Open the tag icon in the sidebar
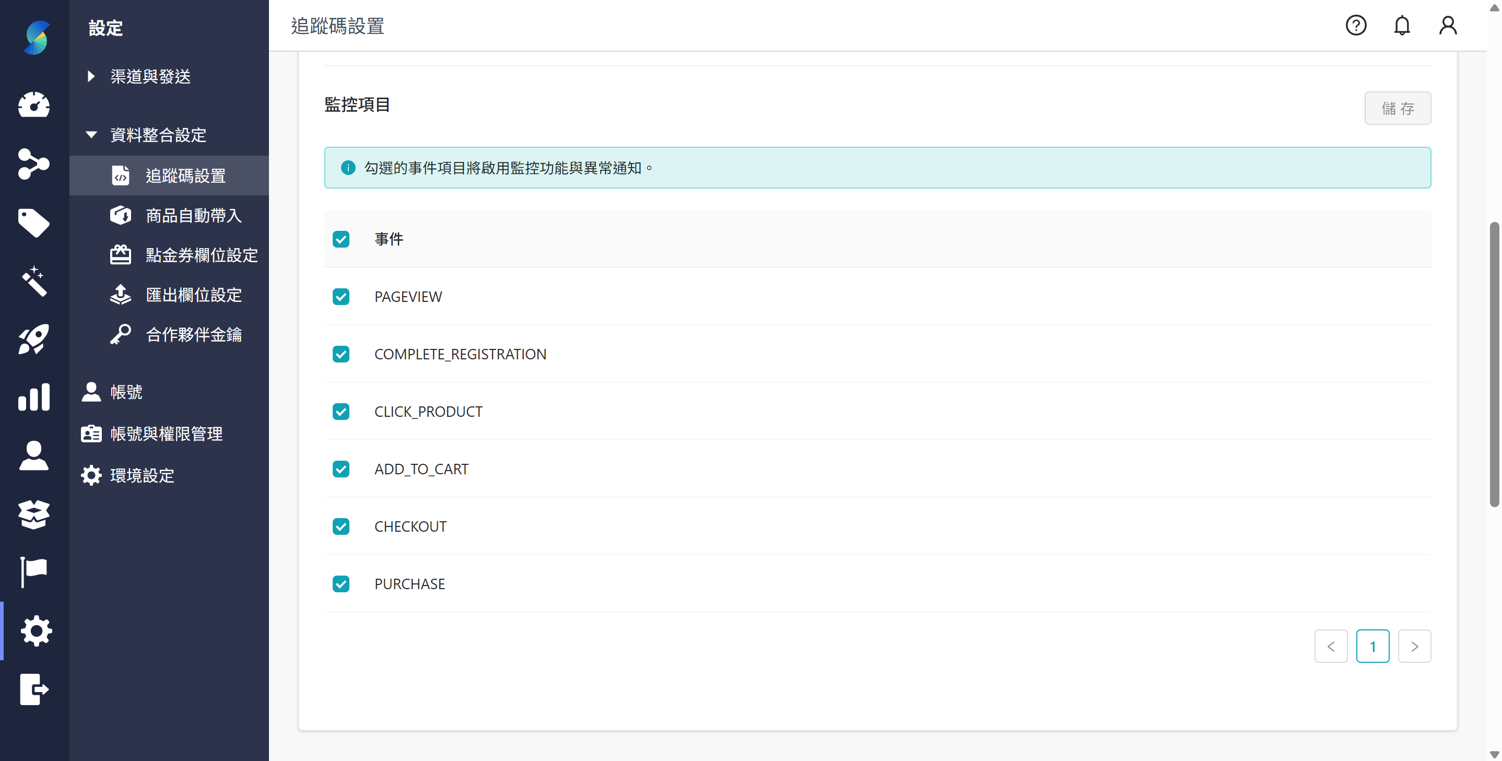This screenshot has width=1502, height=761. click(x=34, y=223)
